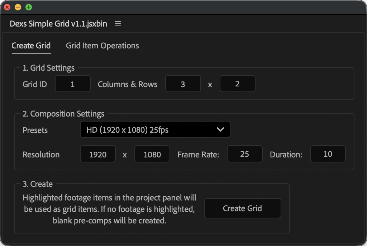Click the highlighted footage description text

(x=109, y=209)
